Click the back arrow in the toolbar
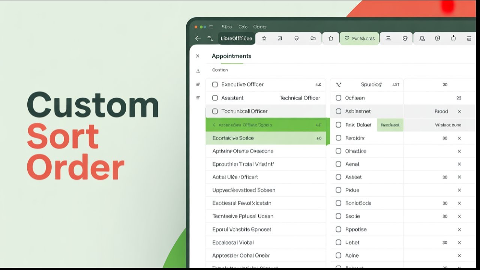This screenshot has width=480, height=270. pos(198,38)
